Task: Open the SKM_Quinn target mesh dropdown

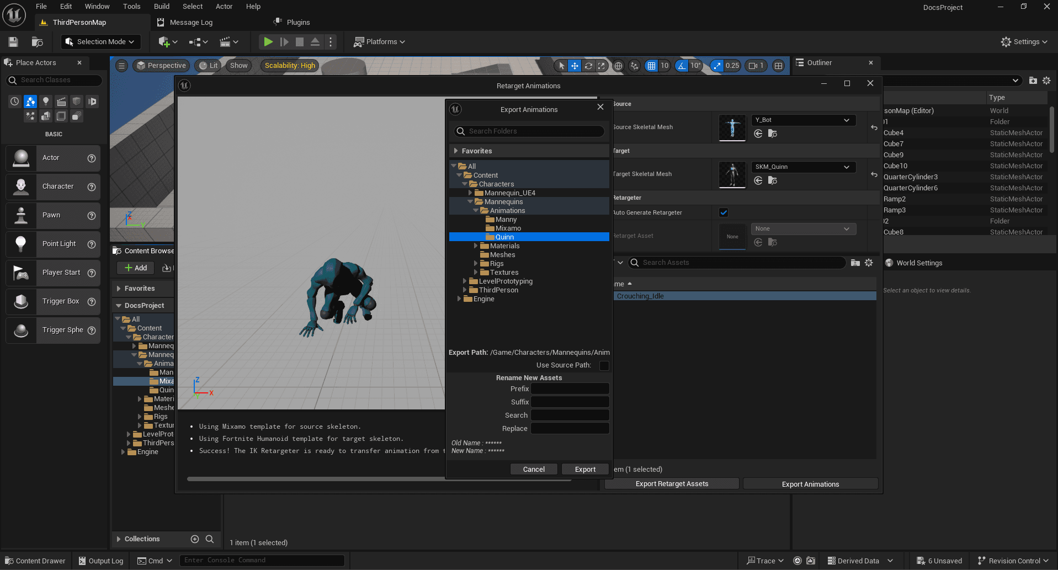Action: [804, 167]
